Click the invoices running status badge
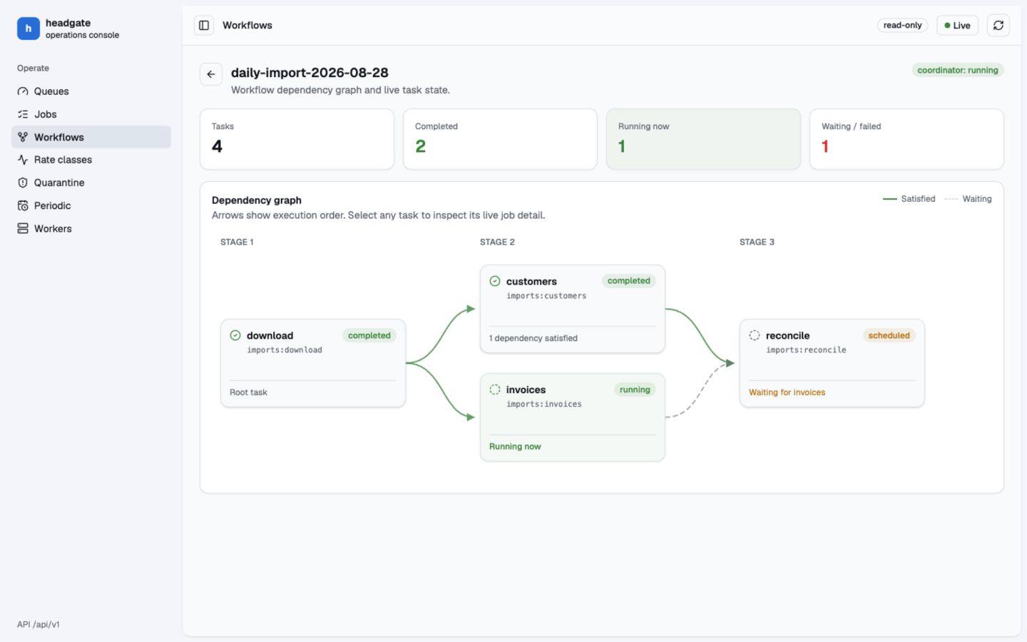This screenshot has height=642, width=1027. 635,389
